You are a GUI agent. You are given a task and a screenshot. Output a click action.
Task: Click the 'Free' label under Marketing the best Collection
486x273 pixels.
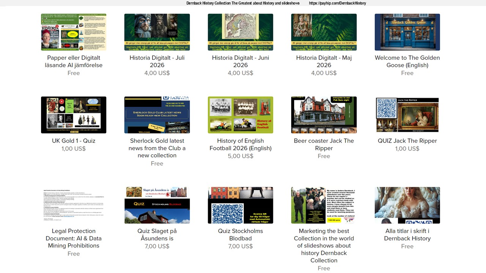point(324,268)
